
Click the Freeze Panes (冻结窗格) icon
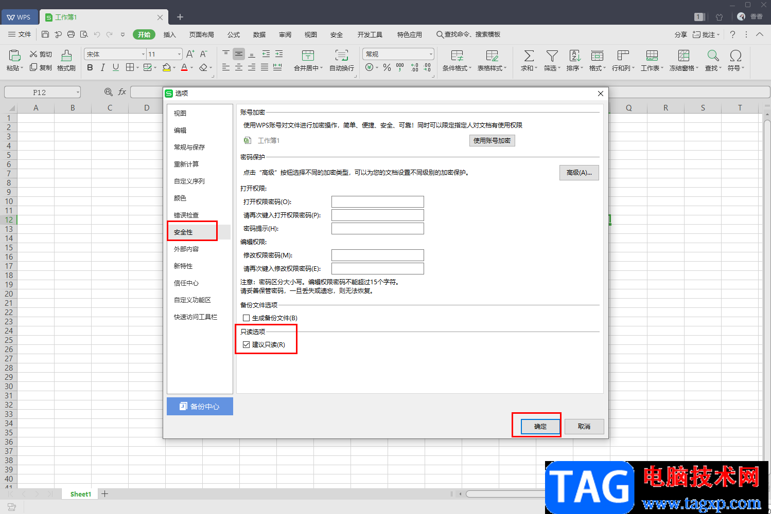(684, 56)
